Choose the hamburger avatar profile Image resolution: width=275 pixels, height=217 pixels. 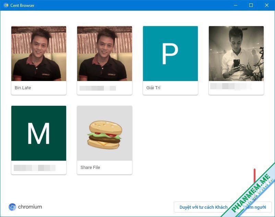coord(105,133)
